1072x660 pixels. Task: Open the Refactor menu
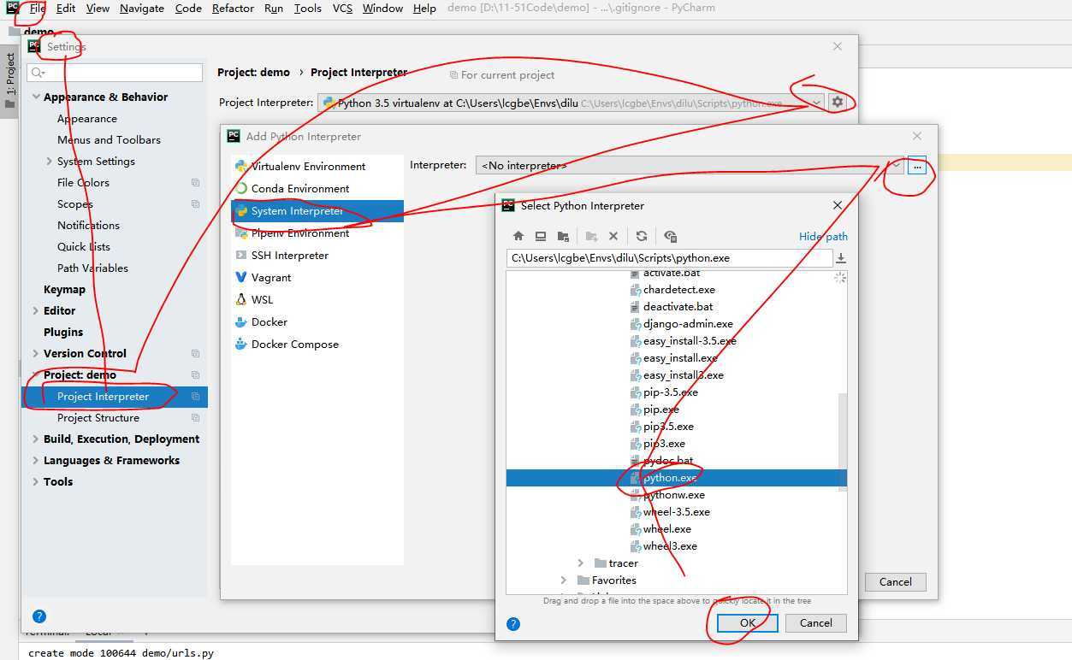pyautogui.click(x=233, y=9)
